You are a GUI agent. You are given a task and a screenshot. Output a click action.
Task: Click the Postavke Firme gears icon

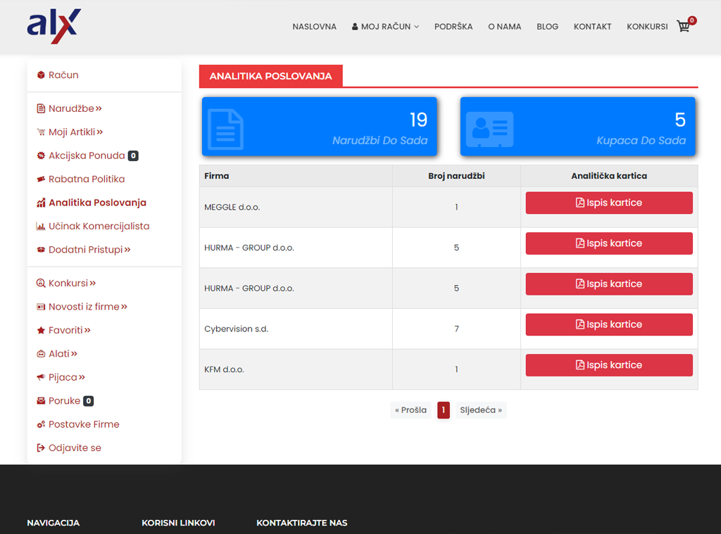click(x=41, y=424)
